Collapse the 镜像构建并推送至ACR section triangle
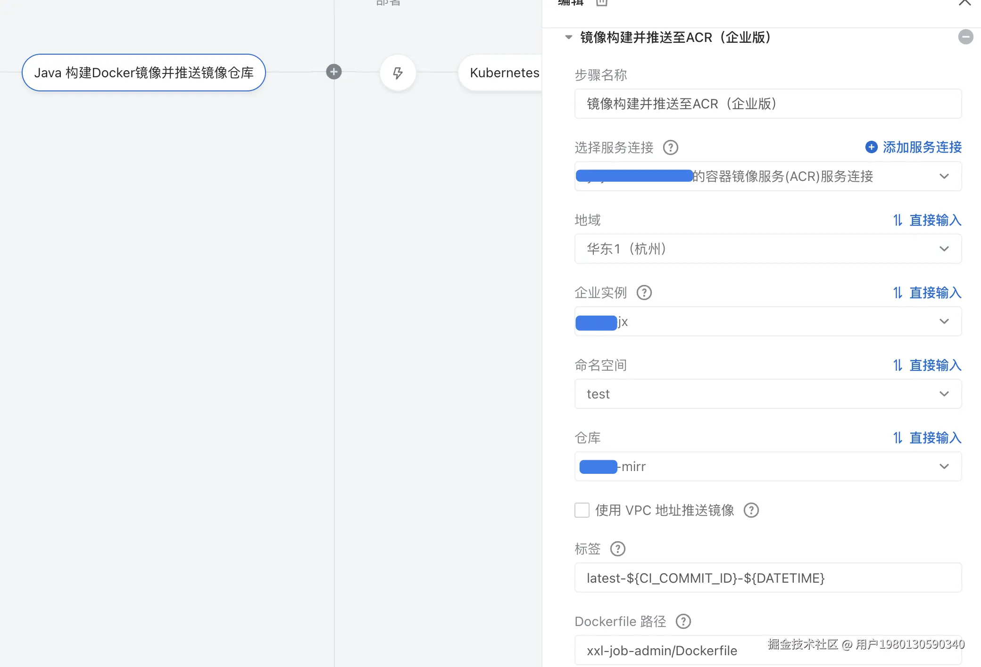The height and width of the screenshot is (667, 981). (x=568, y=37)
